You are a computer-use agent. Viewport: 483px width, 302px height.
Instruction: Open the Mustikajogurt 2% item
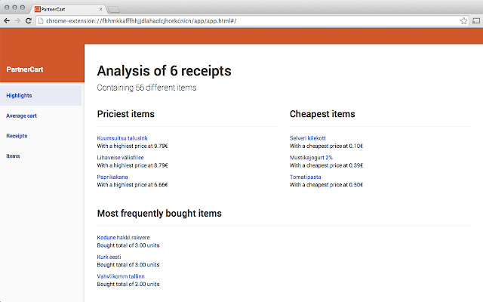point(311,158)
